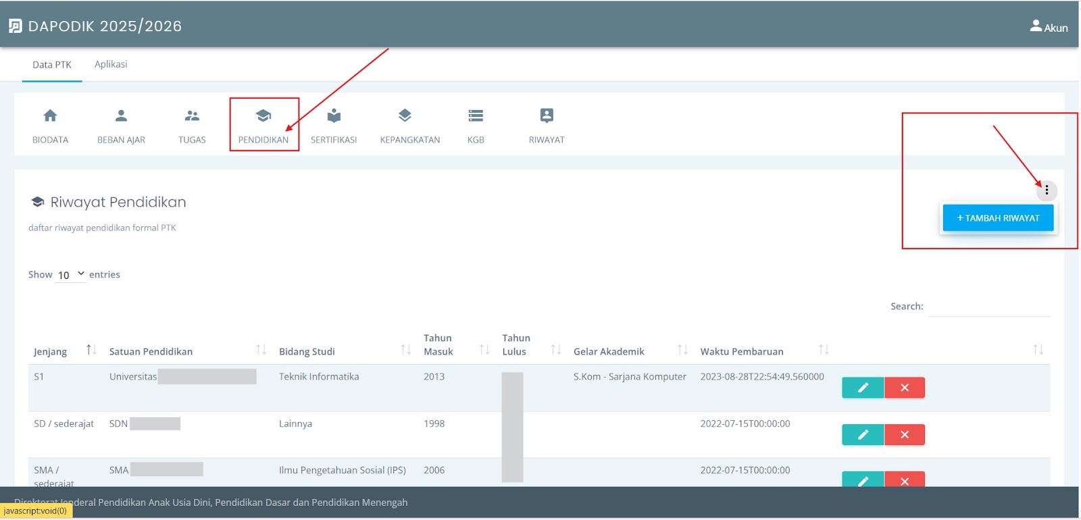Click the Akun label
Image resolution: width=1081 pixels, height=520 pixels.
(1056, 28)
